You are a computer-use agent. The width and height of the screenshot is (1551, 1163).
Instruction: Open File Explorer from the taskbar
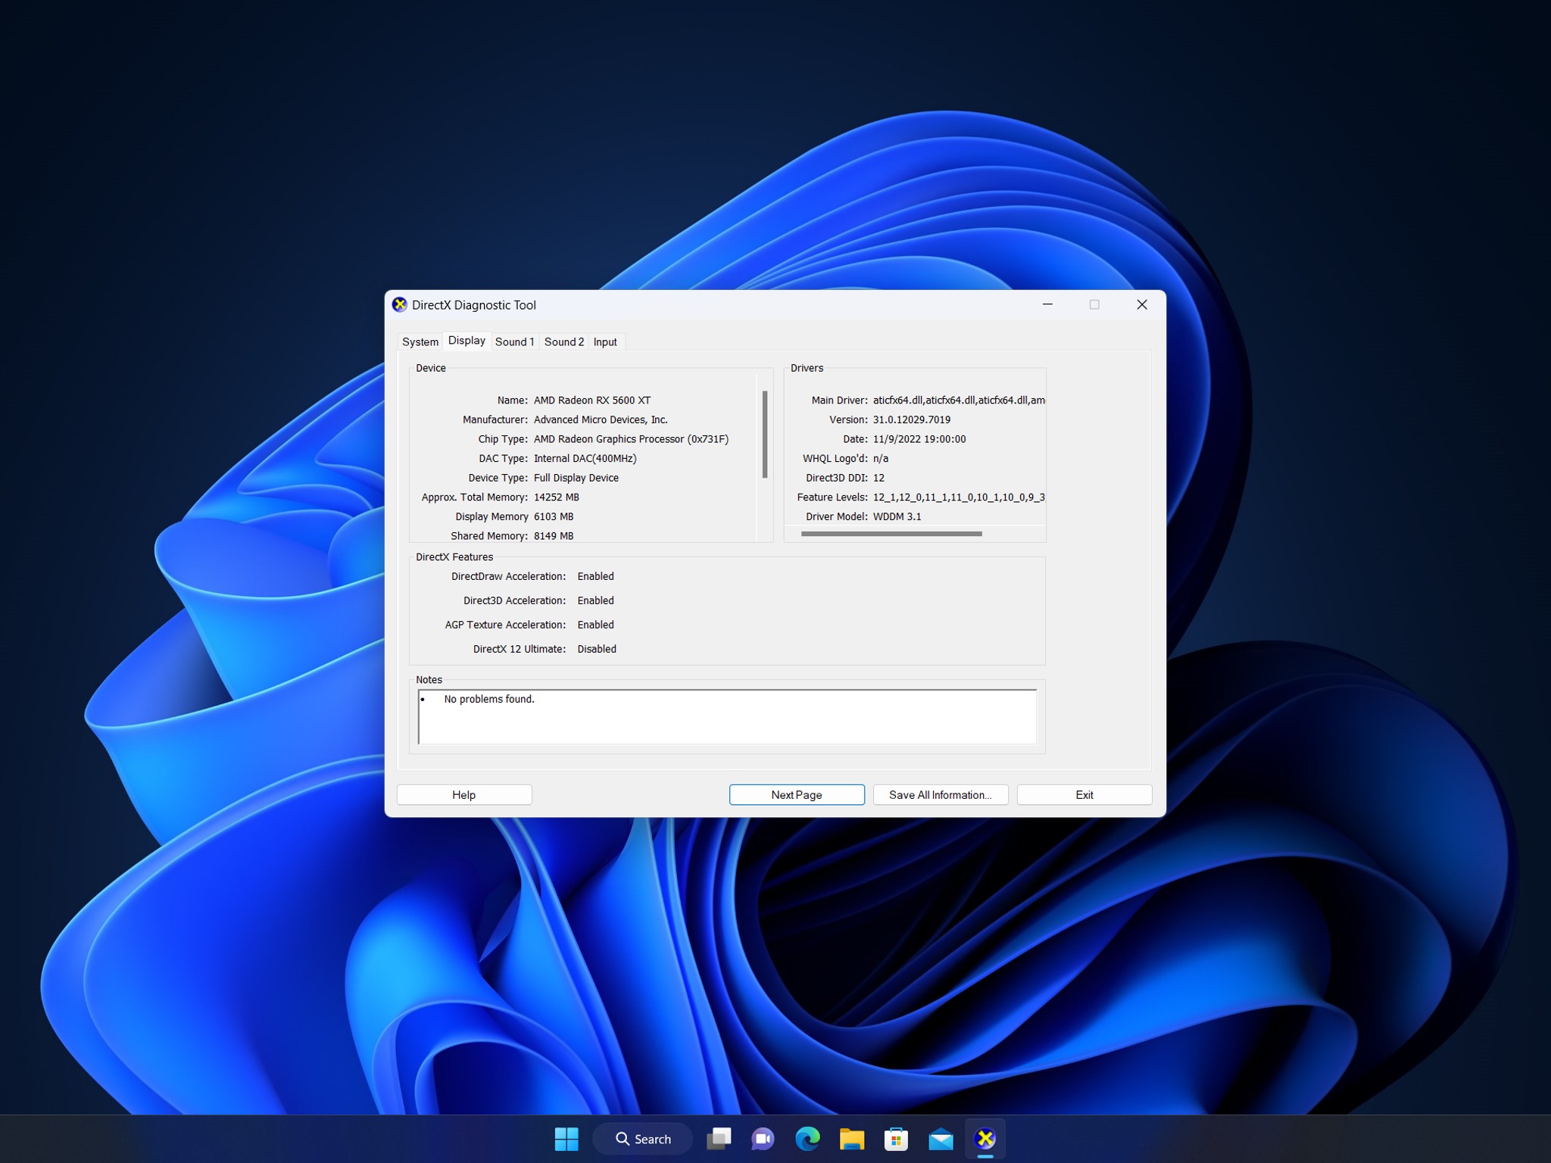[852, 1139]
